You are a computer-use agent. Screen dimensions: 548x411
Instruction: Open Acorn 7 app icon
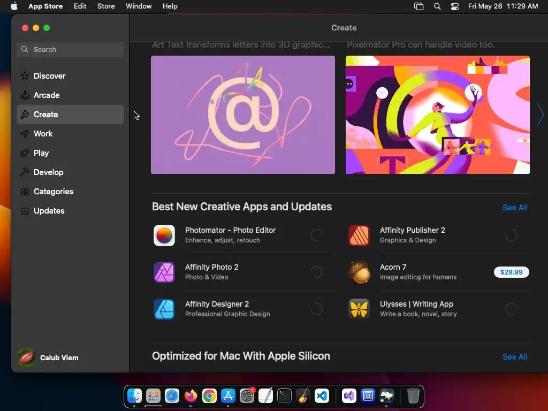click(359, 272)
